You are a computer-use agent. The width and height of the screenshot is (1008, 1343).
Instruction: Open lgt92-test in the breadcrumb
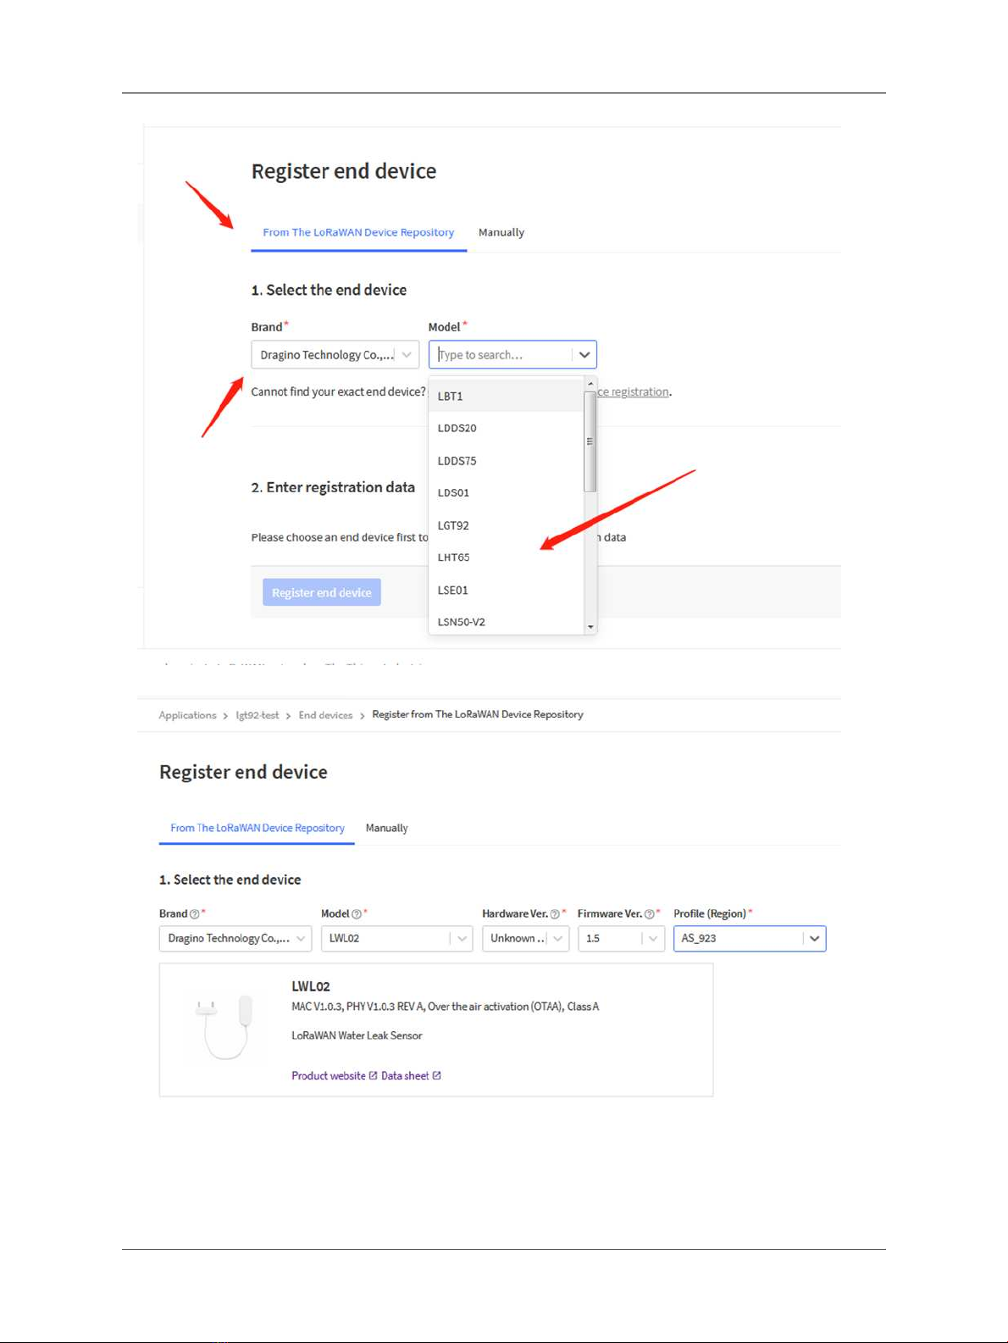(258, 715)
